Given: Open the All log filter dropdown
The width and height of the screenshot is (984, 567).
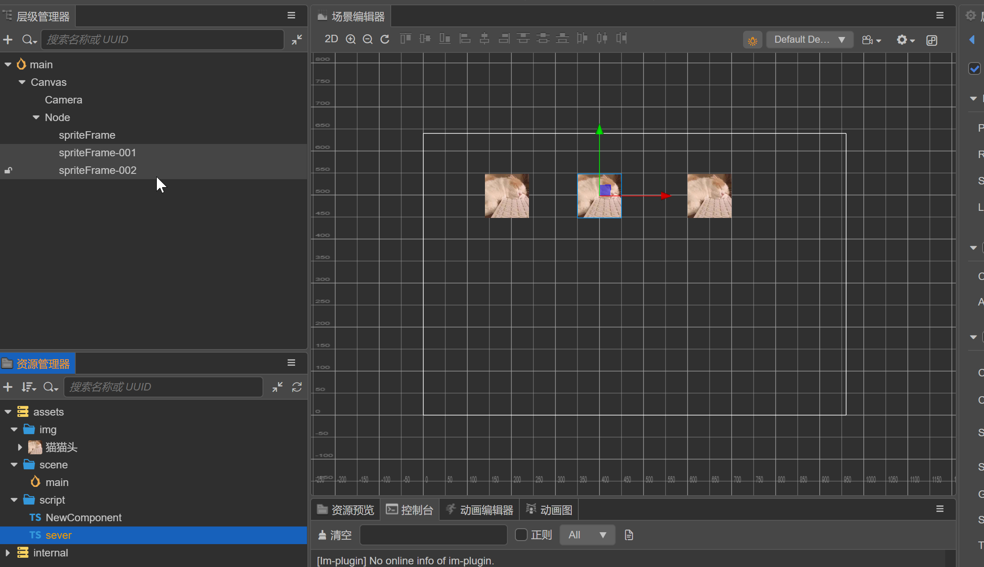Looking at the screenshot, I should 587,535.
